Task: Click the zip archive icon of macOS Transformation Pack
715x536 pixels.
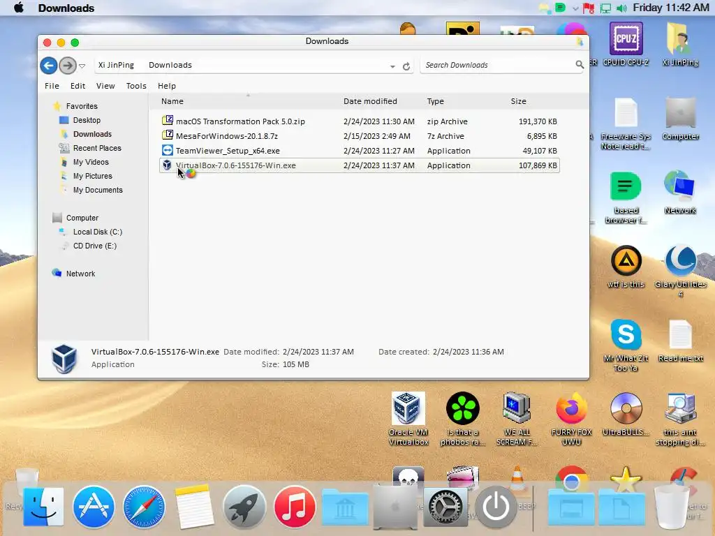Action: [x=168, y=121]
